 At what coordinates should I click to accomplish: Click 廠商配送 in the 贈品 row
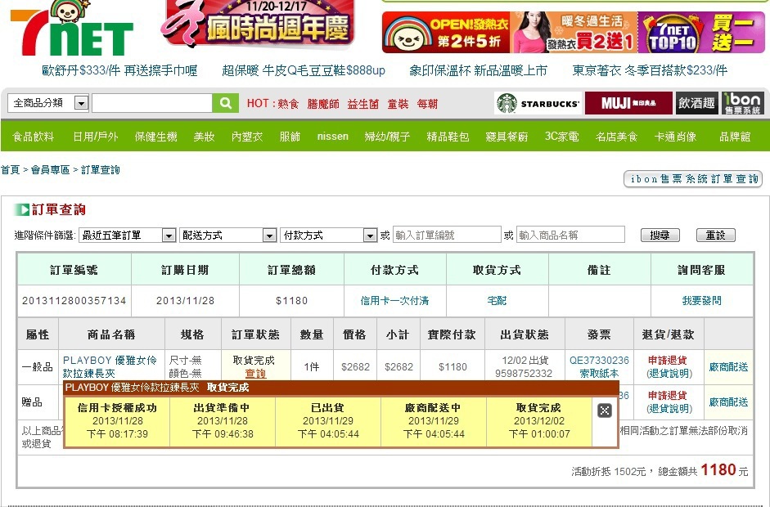coord(729,402)
